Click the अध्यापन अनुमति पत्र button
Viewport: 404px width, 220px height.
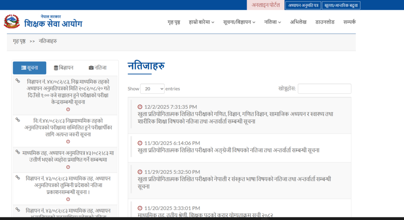click(303, 6)
